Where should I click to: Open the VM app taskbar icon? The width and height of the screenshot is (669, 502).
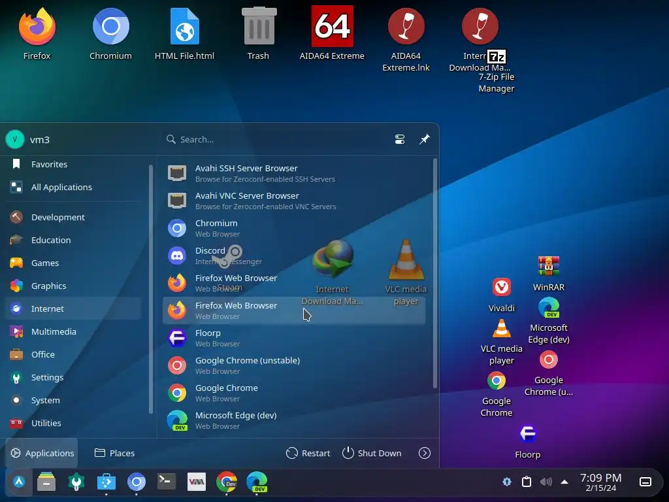pos(197,482)
